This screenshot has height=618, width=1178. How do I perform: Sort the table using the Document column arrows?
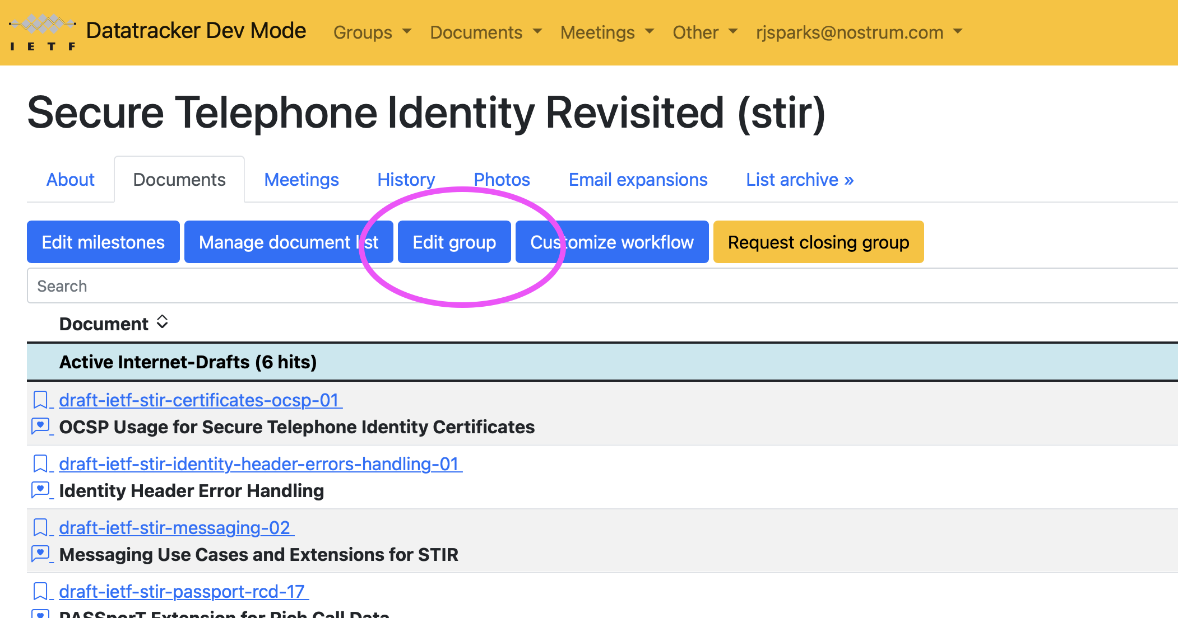coord(162,322)
